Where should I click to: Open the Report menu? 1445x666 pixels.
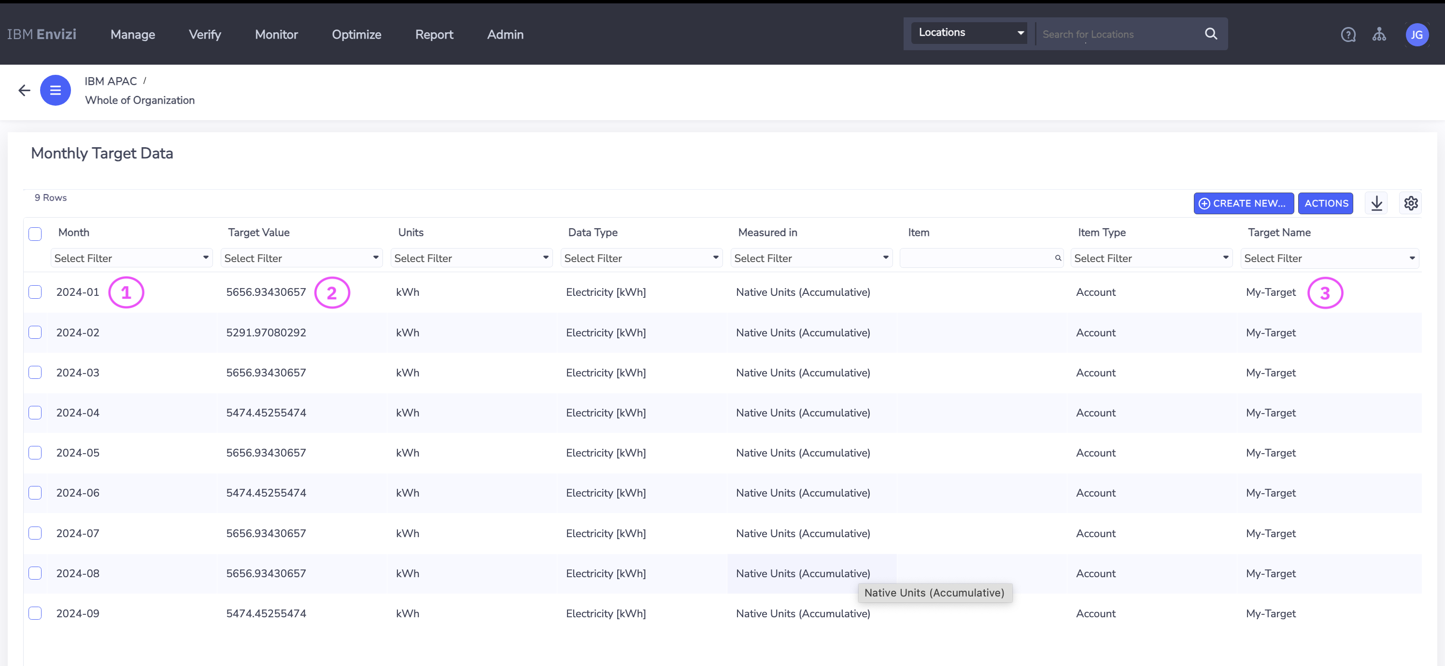tap(434, 35)
